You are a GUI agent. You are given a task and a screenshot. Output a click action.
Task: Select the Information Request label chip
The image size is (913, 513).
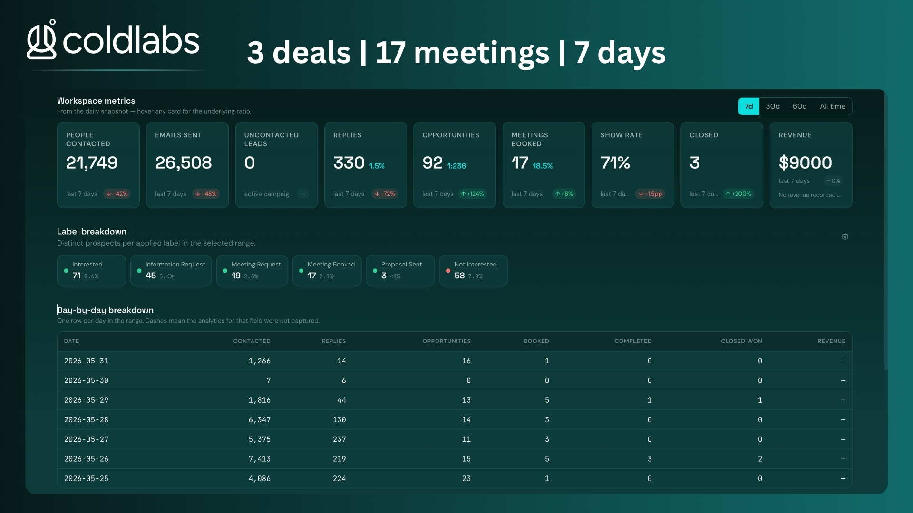pyautogui.click(x=171, y=271)
